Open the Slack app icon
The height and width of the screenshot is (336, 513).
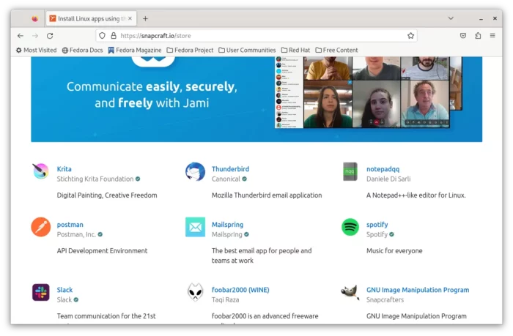point(41,292)
